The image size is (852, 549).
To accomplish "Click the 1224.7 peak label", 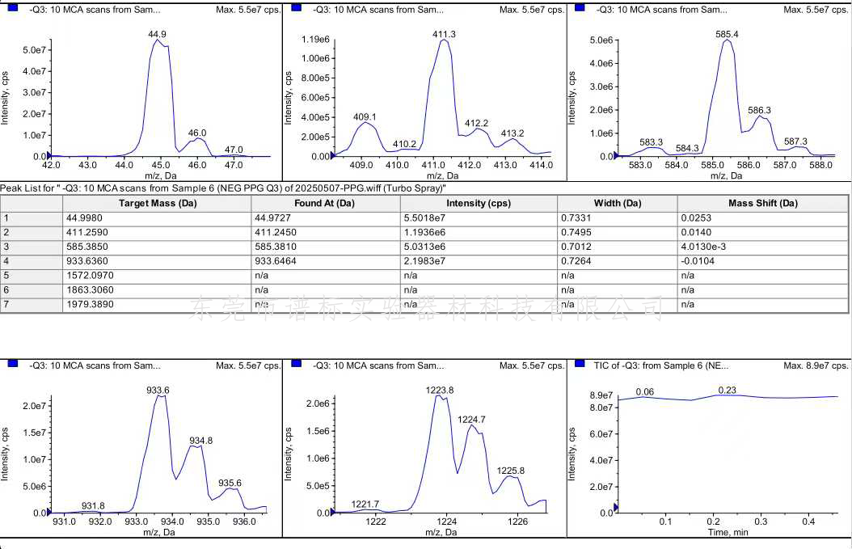I will pyautogui.click(x=471, y=420).
